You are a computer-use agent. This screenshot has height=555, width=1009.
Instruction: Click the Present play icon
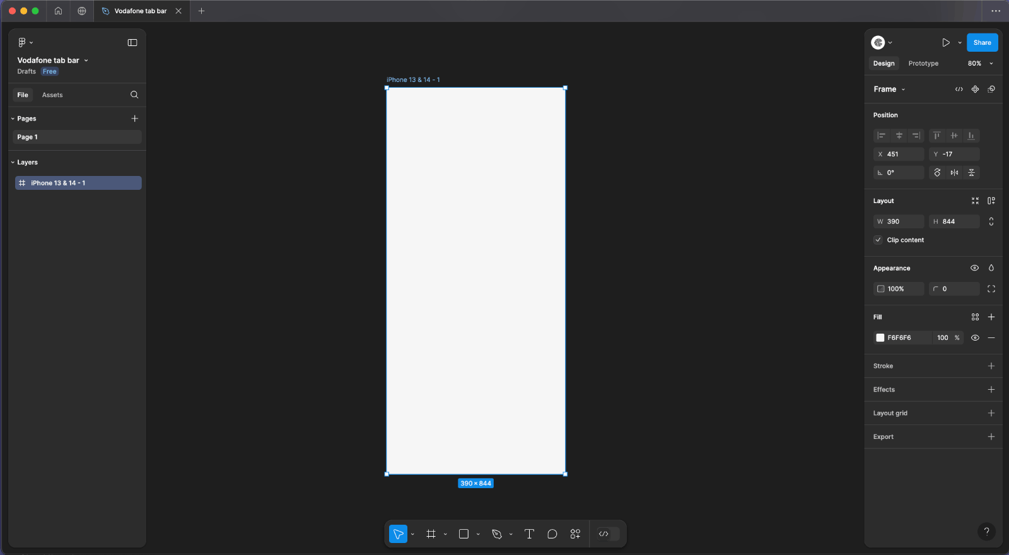click(945, 43)
